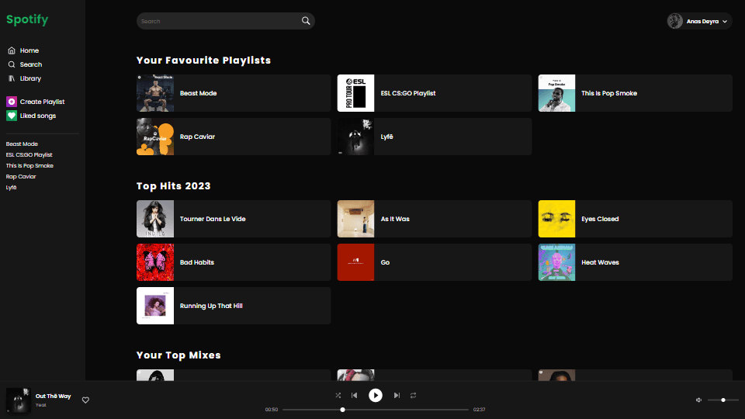Click the Beast Mode cover thumbnail
Screen dimensions: 745x419
tap(155, 93)
